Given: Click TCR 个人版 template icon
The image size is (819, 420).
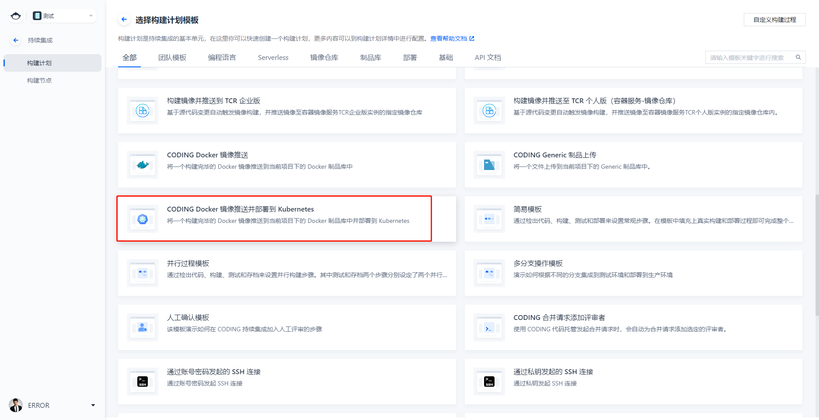Looking at the screenshot, I should [x=489, y=111].
